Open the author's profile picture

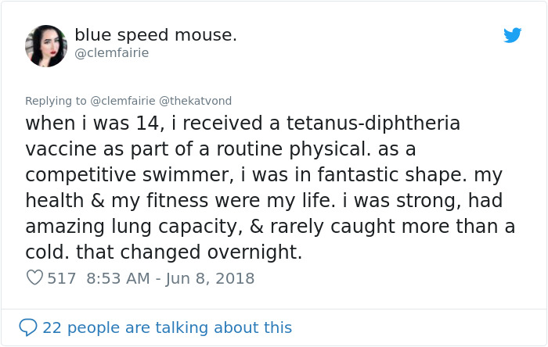46,45
